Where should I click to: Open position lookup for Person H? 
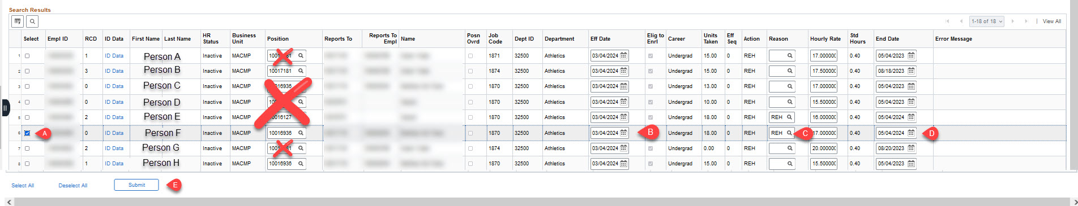pyautogui.click(x=301, y=164)
